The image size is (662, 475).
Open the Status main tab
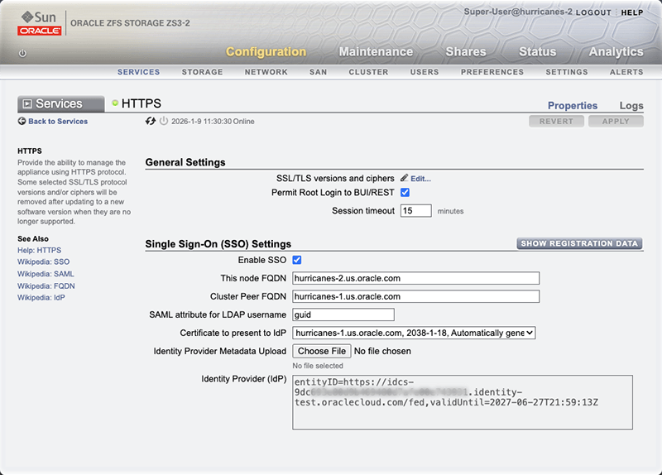click(x=537, y=51)
